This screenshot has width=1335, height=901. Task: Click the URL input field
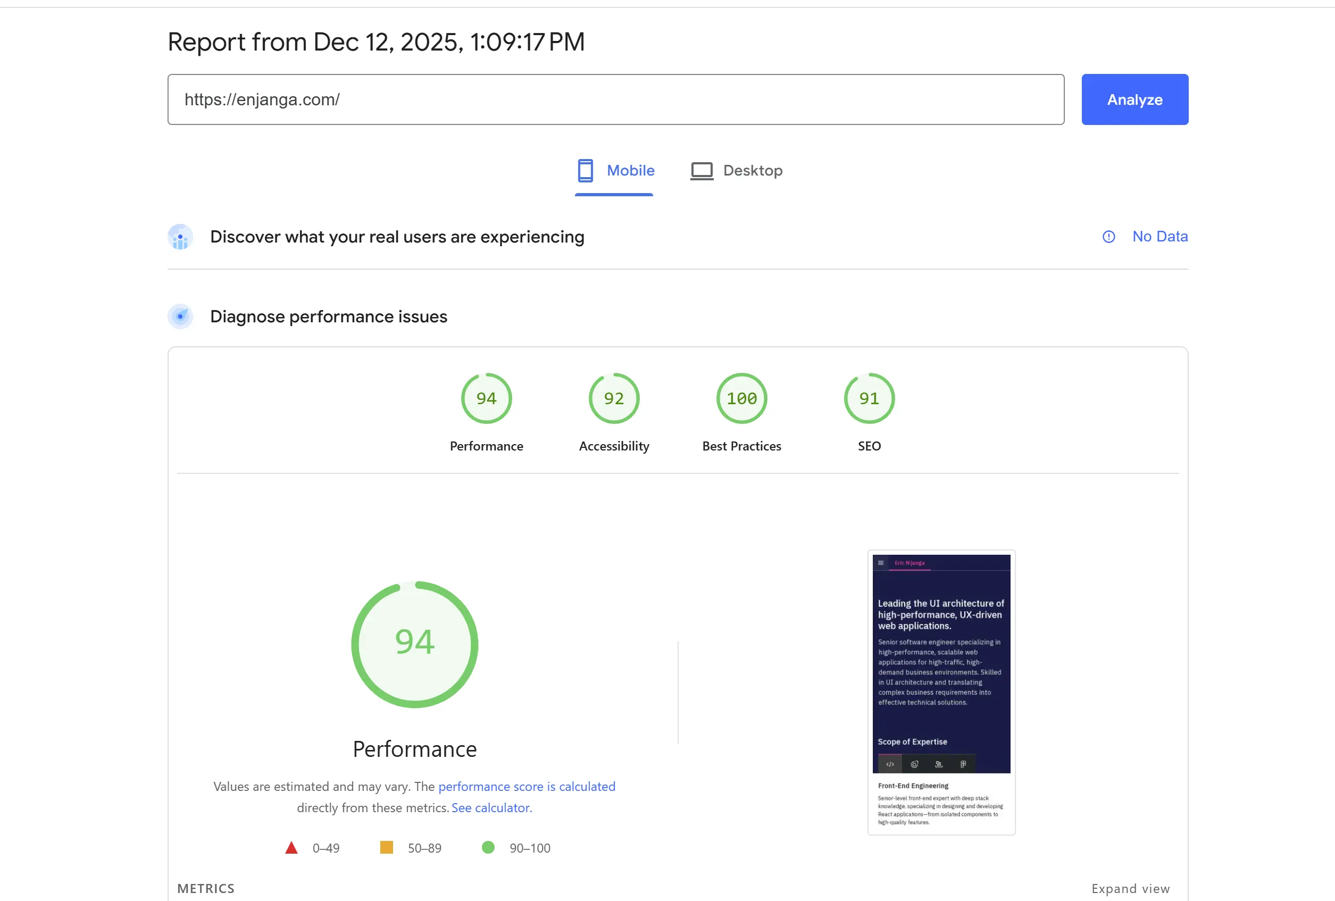coord(616,99)
